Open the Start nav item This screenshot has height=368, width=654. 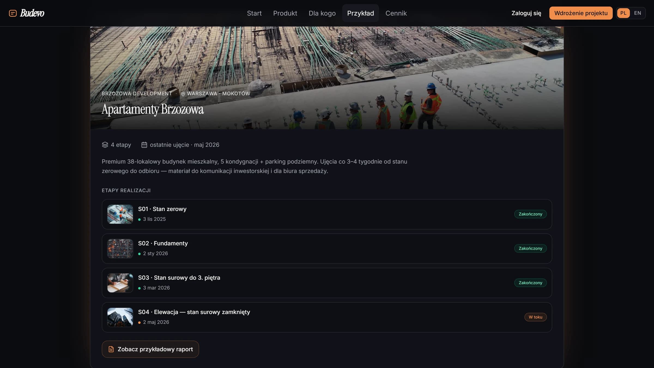coord(254,13)
